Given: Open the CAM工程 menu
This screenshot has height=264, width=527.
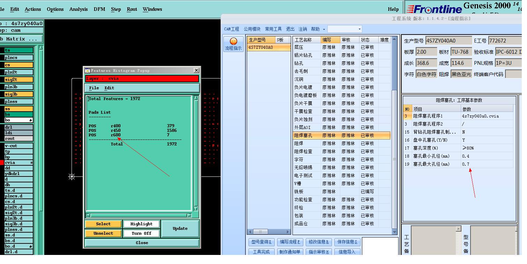Looking at the screenshot, I should point(232,29).
